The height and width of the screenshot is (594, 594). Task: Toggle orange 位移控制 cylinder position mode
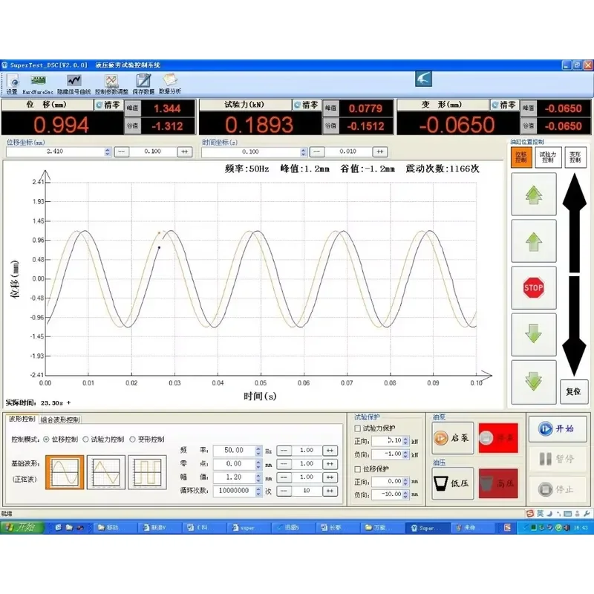[x=521, y=157]
